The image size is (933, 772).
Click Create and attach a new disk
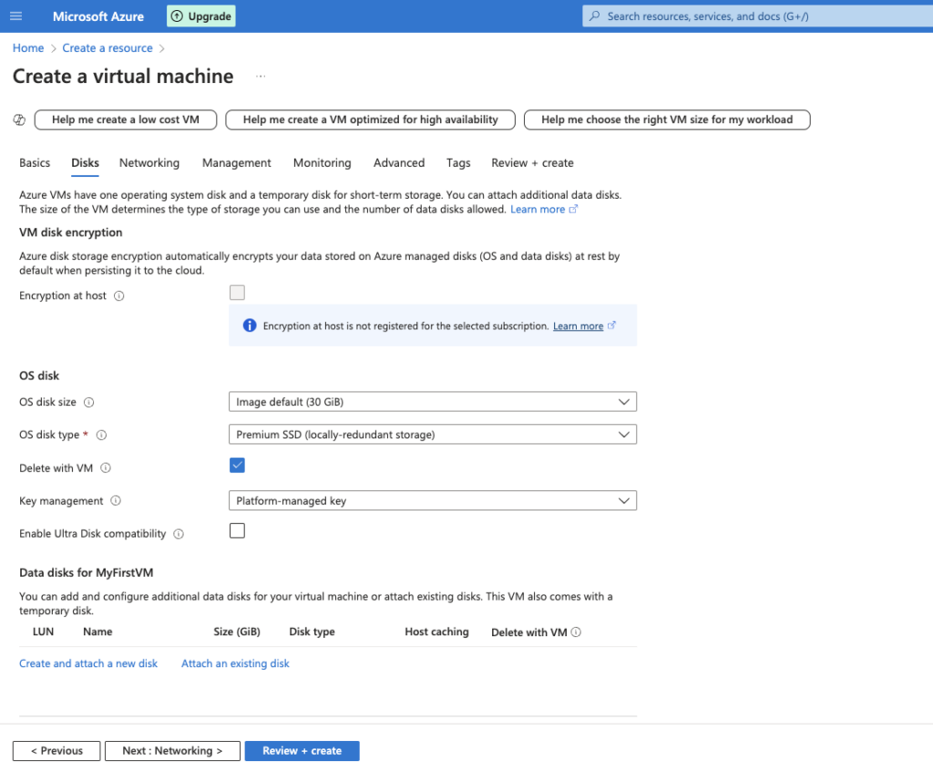click(x=88, y=664)
